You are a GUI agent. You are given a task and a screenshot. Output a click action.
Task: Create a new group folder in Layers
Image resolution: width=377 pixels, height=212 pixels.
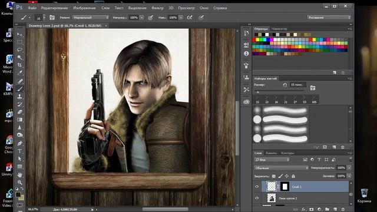point(327,210)
